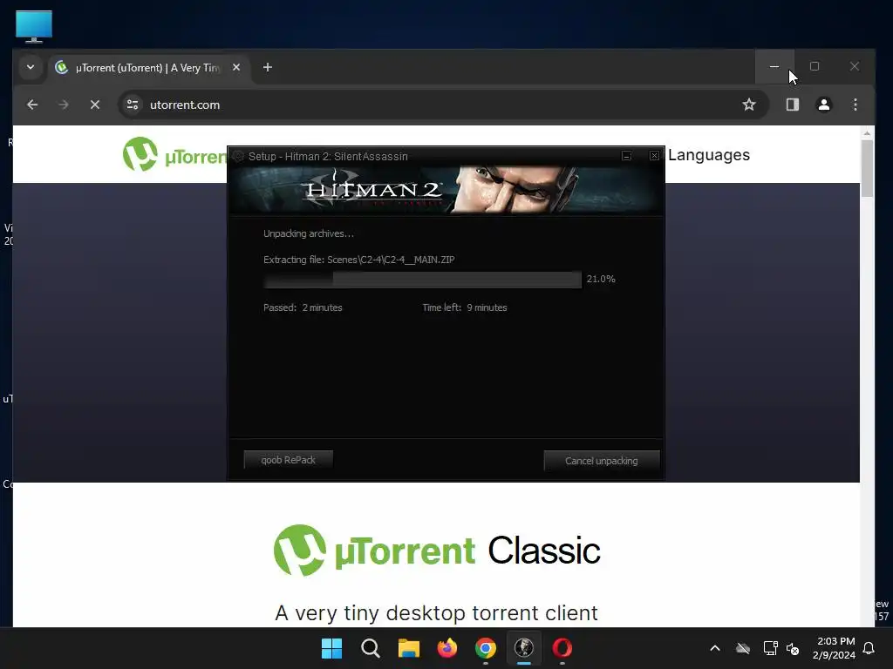Click the 'Passed: 2 minutes' text

[303, 307]
